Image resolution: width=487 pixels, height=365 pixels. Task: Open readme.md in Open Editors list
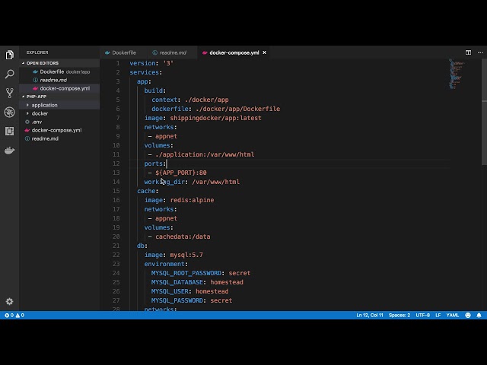pyautogui.click(x=59, y=80)
